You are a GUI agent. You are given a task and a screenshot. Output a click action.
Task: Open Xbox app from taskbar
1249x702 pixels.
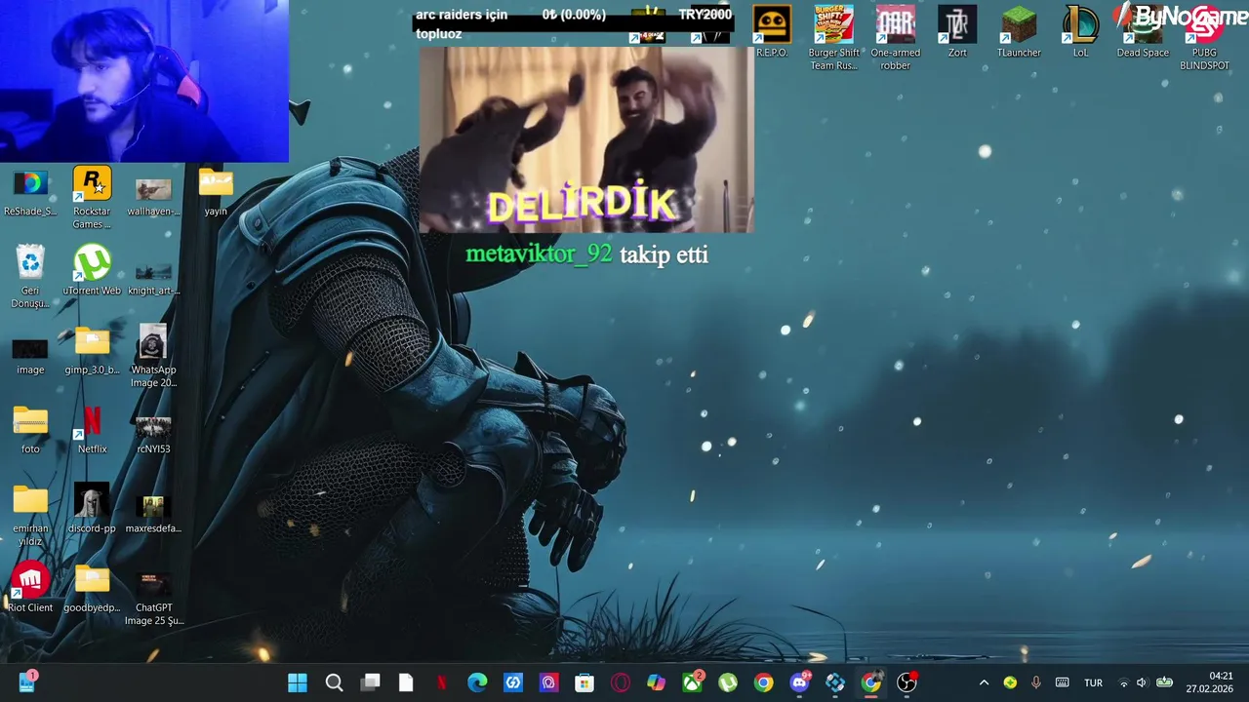click(692, 682)
